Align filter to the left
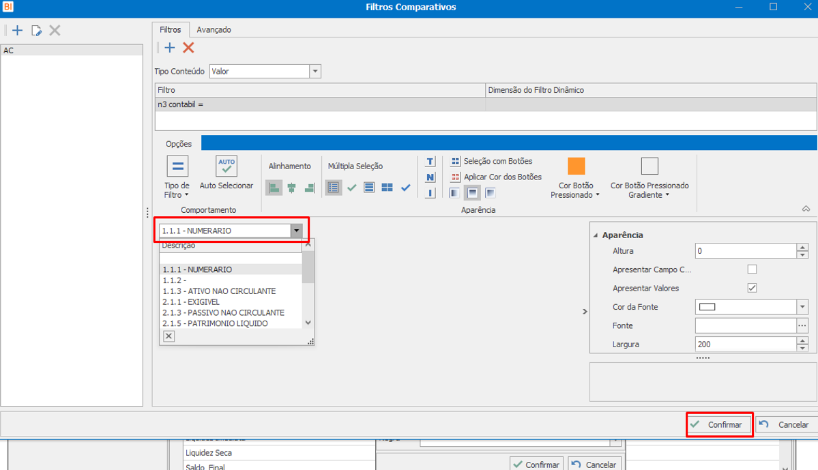The image size is (818, 470). pos(274,188)
